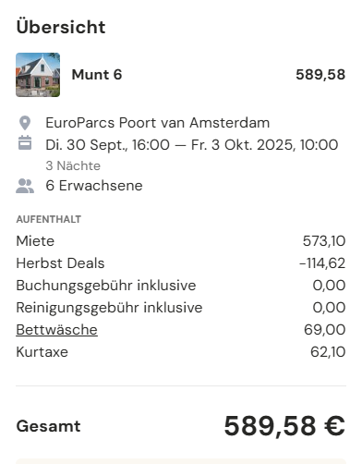This screenshot has height=464, width=350.
Task: Click the AUFENTHALT section header
Action: (x=49, y=219)
